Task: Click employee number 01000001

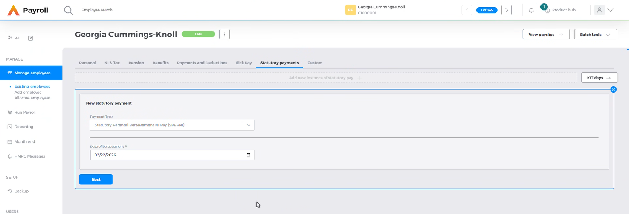Action: pyautogui.click(x=367, y=13)
